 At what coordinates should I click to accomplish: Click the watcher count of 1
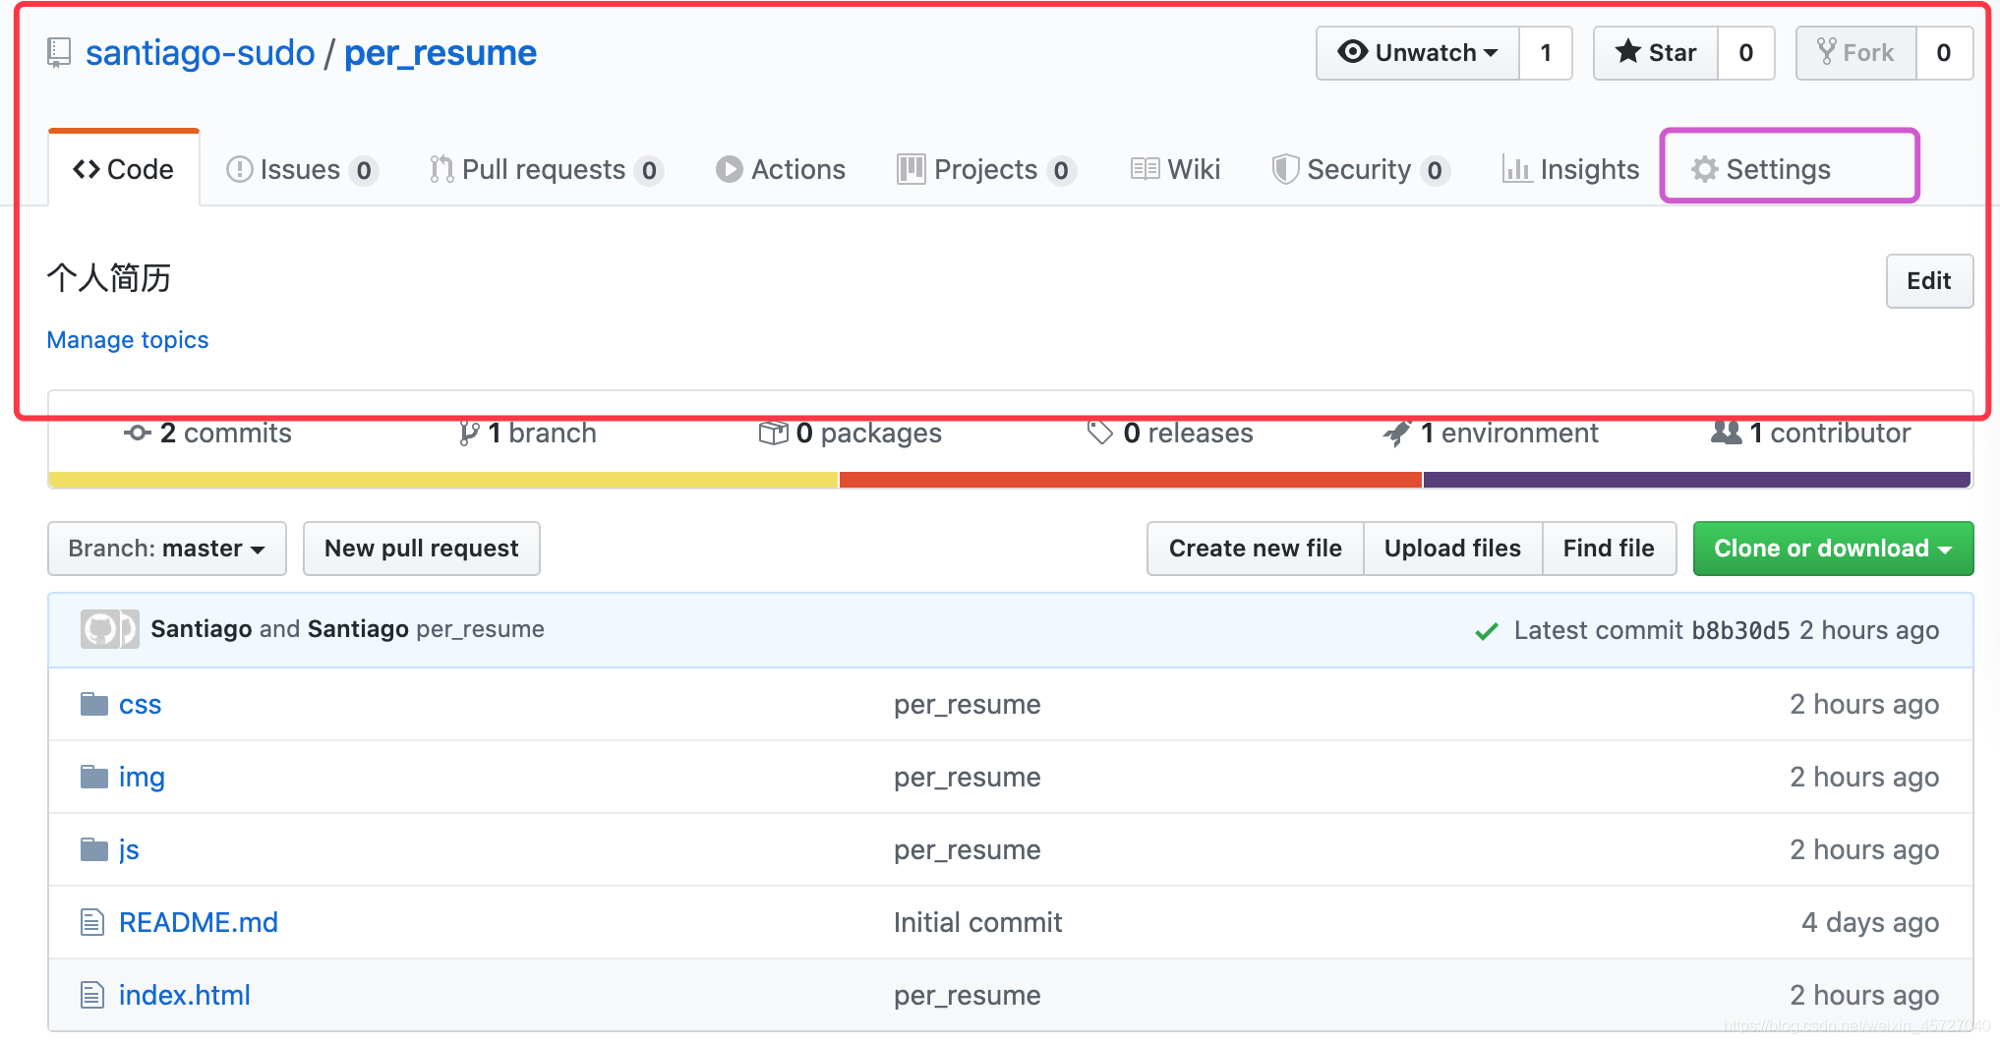pyautogui.click(x=1546, y=53)
